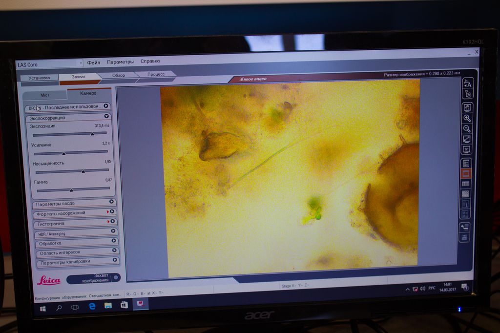Click the zoom out magnifier icon
Viewport: 500px width, 333px height.
click(467, 129)
